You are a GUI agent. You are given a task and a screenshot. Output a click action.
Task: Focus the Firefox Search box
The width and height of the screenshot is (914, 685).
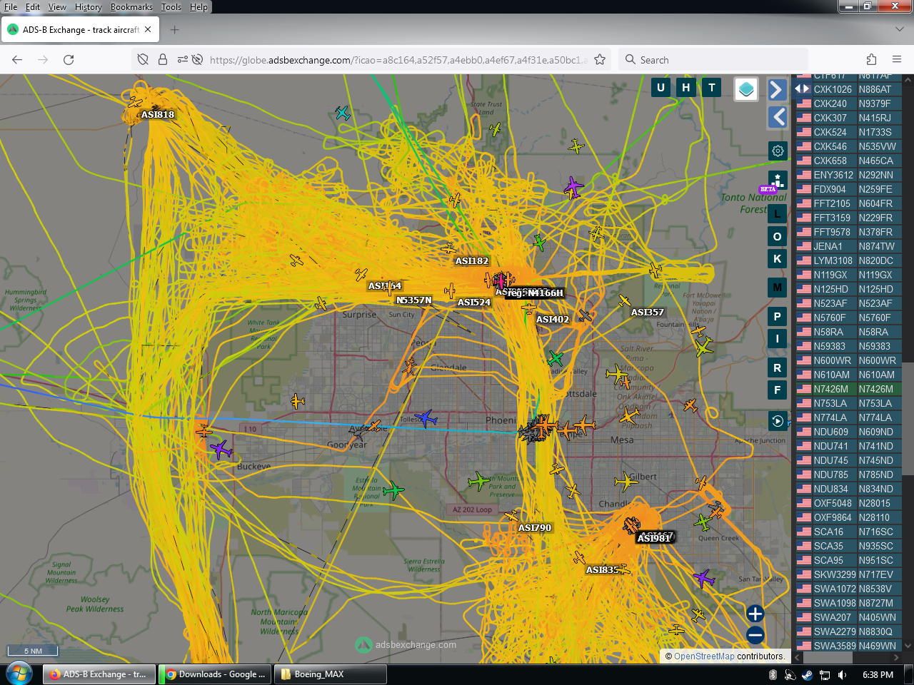coord(714,60)
